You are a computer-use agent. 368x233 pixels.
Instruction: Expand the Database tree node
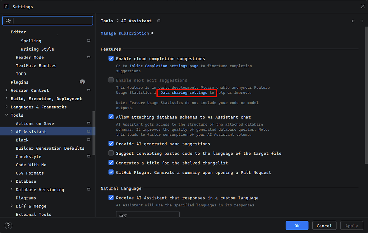coord(12,181)
